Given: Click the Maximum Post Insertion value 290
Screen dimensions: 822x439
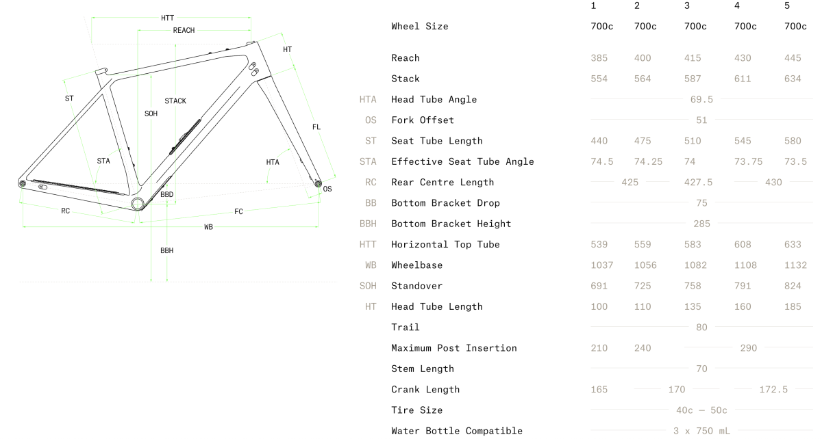Looking at the screenshot, I should (749, 348).
